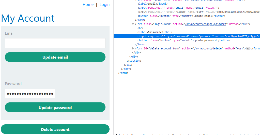The width and height of the screenshot is (260, 135).
Task: Select the closing section tag node
Action: pyautogui.click(x=134, y=61)
